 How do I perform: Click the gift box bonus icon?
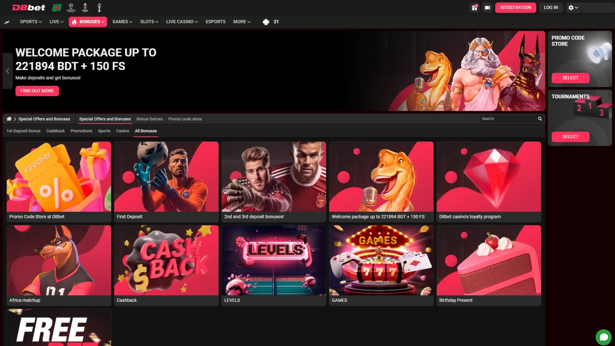(x=474, y=7)
